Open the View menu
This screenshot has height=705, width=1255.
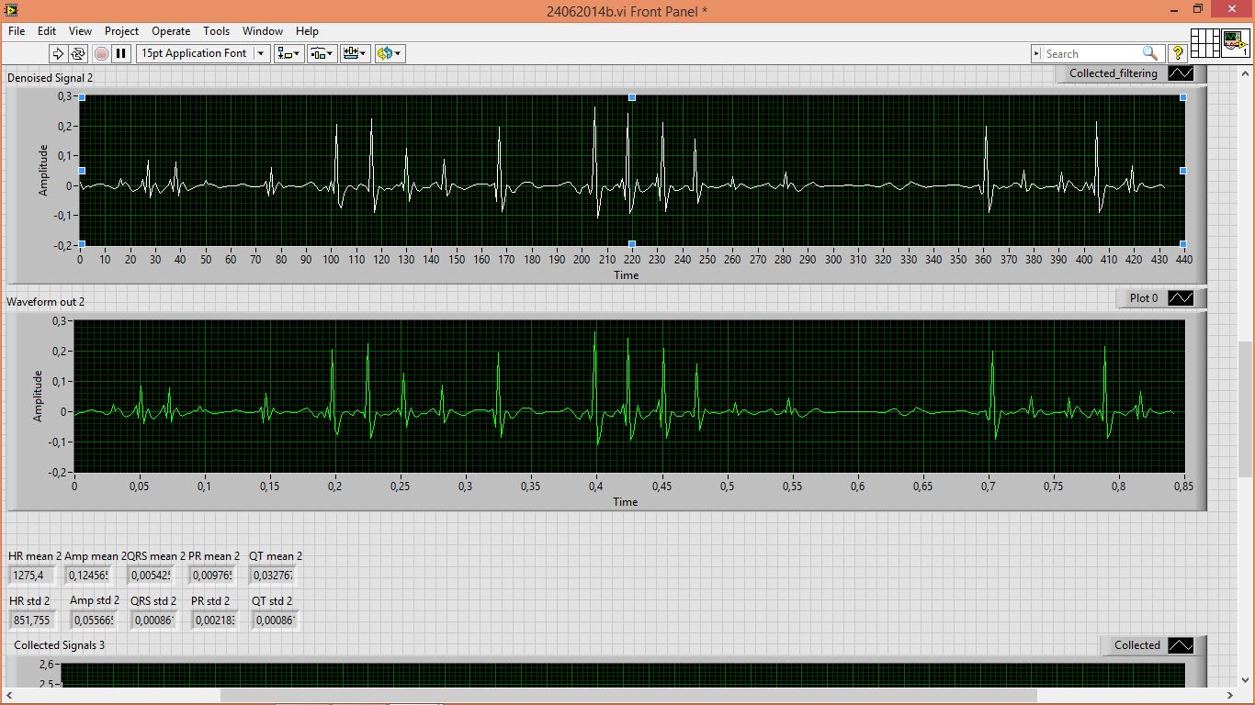click(x=80, y=30)
